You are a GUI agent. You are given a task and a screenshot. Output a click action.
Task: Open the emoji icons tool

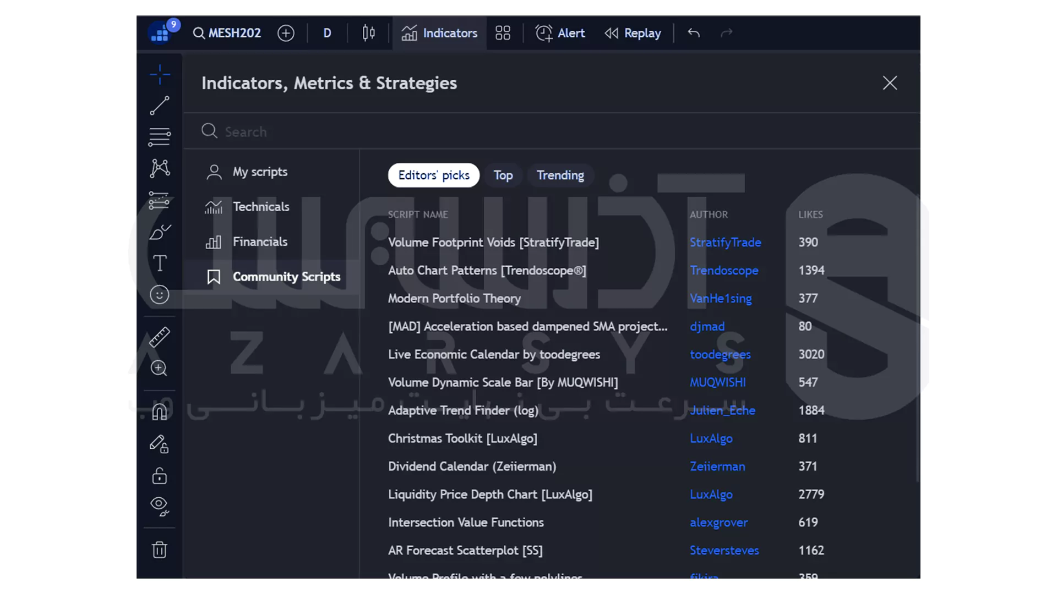coord(160,295)
